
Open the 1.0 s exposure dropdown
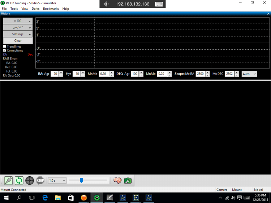click(x=57, y=181)
